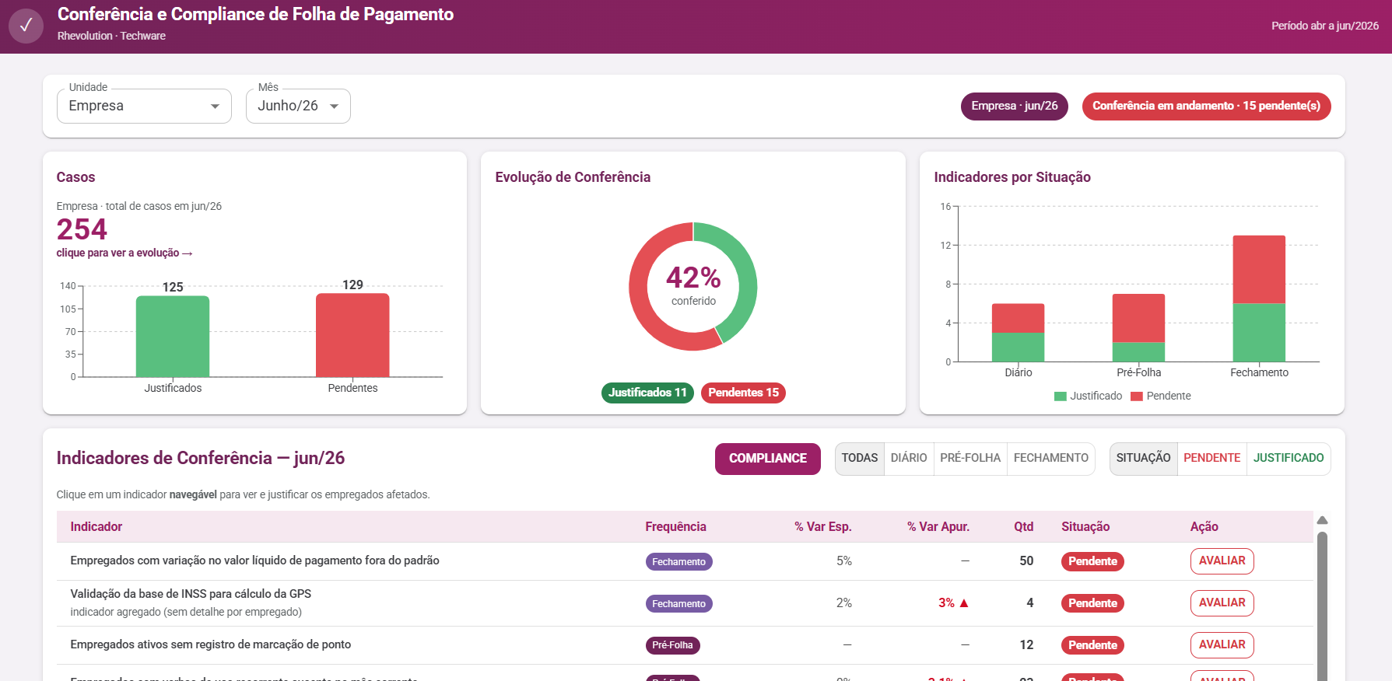Select the FECHAMENTO frequency filter
The height and width of the screenshot is (681, 1392).
[1051, 459]
